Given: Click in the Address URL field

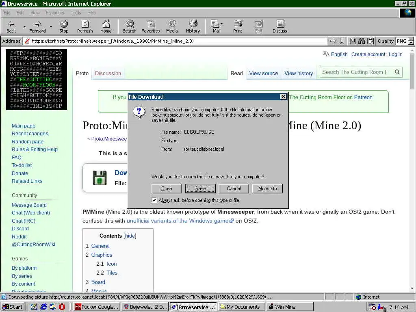Looking at the screenshot, I should [x=175, y=41].
